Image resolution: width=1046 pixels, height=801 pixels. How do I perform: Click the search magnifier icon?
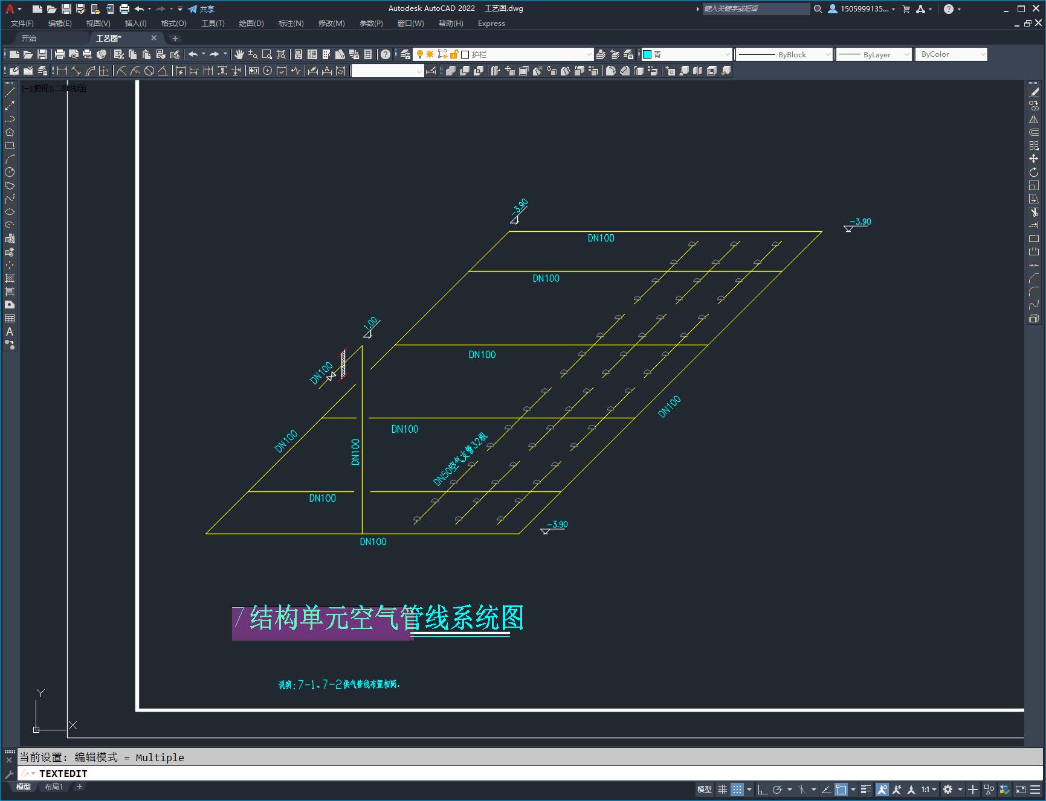click(x=818, y=9)
